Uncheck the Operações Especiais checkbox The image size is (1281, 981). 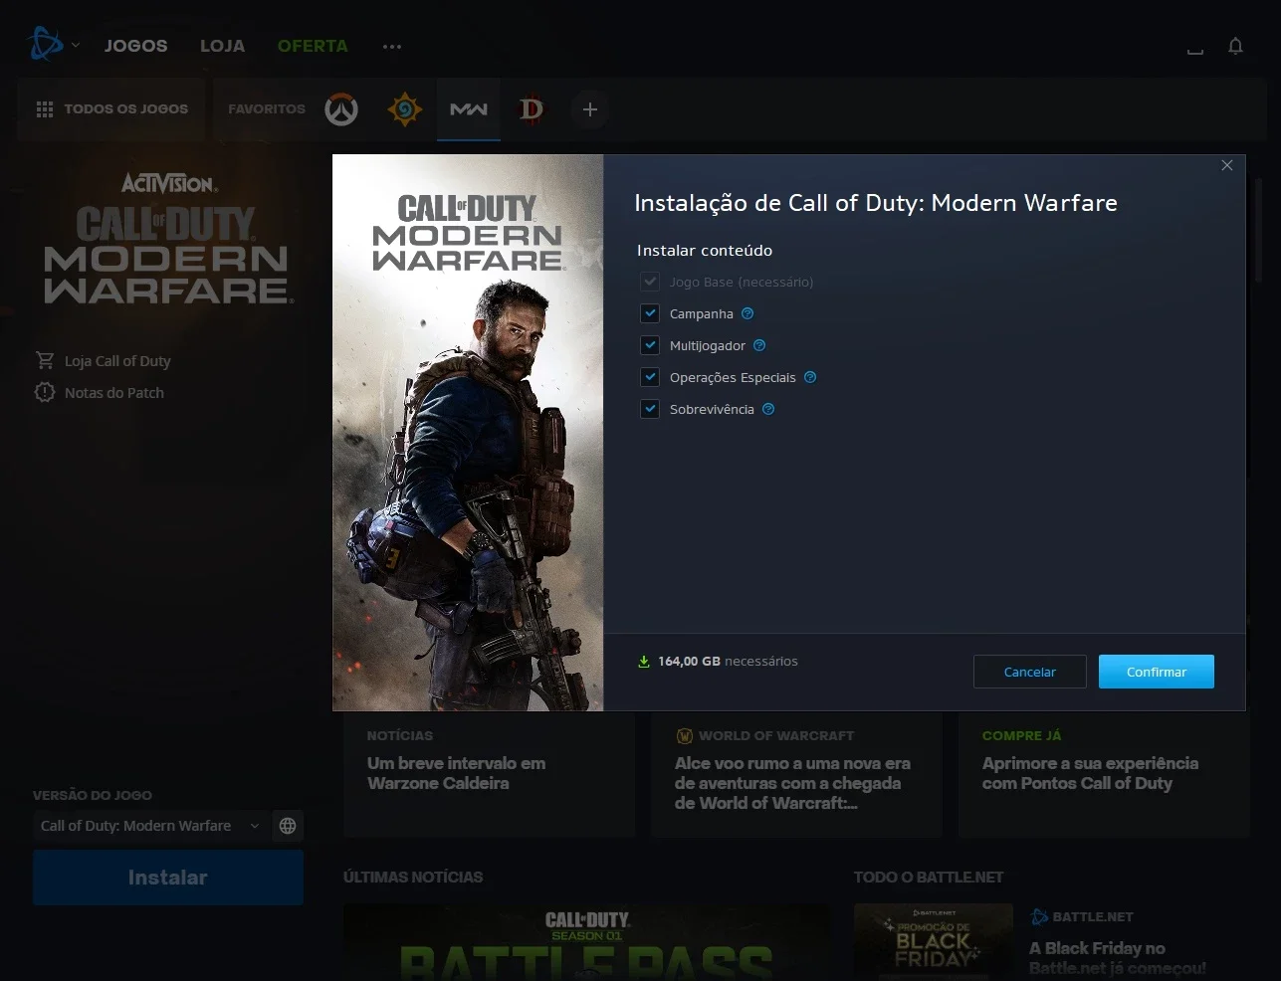(650, 377)
